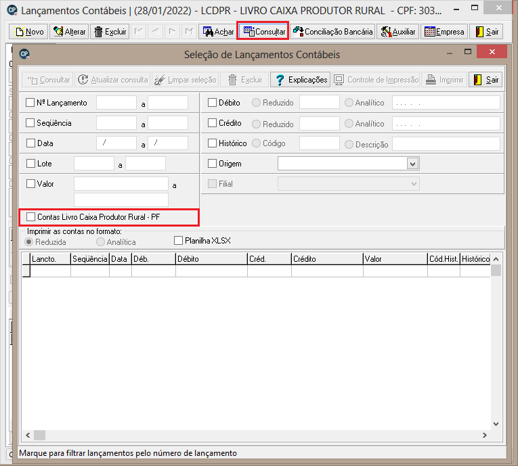Viewport: 518px width, 466px height.
Task: Open Controle de Impressão
Action: (x=376, y=80)
